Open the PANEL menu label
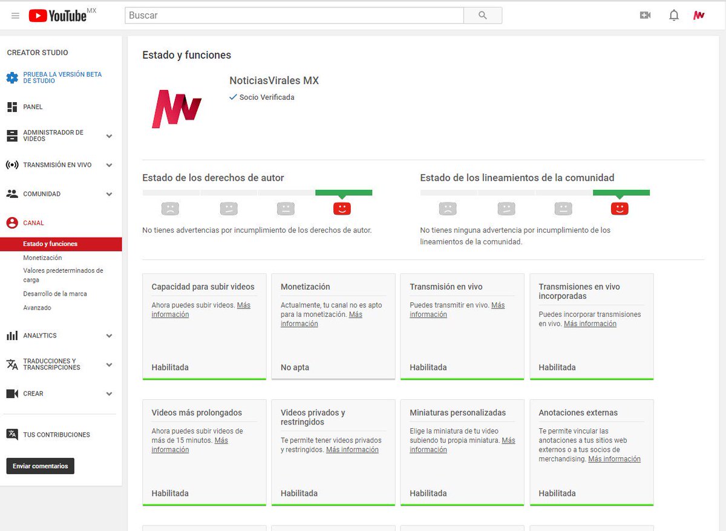The width and height of the screenshot is (726, 531). 33,107
